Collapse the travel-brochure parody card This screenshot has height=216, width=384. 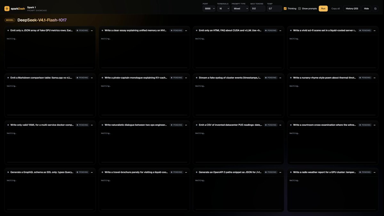[186, 172]
